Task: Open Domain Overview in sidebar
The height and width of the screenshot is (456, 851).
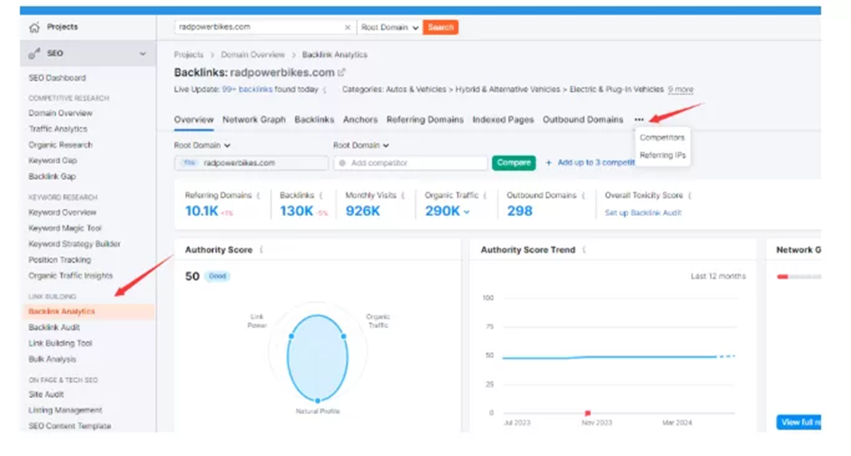Action: pos(61,113)
